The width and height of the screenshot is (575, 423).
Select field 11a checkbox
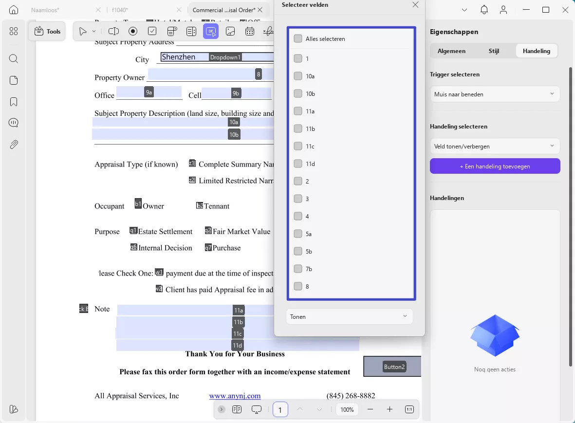pyautogui.click(x=298, y=111)
